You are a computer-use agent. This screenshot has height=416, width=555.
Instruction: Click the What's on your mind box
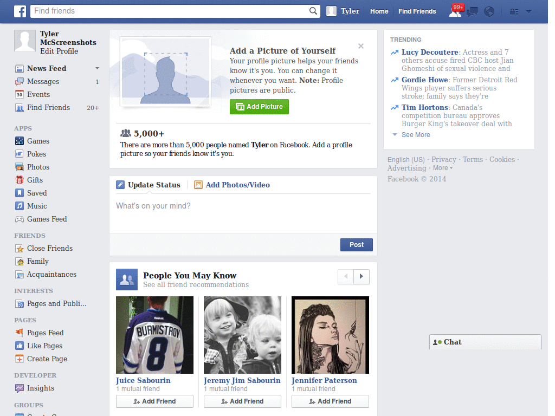243,214
